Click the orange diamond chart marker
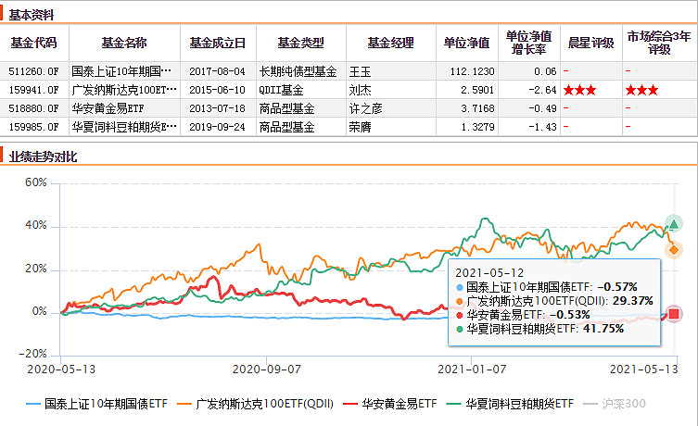The width and height of the screenshot is (698, 426). tap(674, 250)
